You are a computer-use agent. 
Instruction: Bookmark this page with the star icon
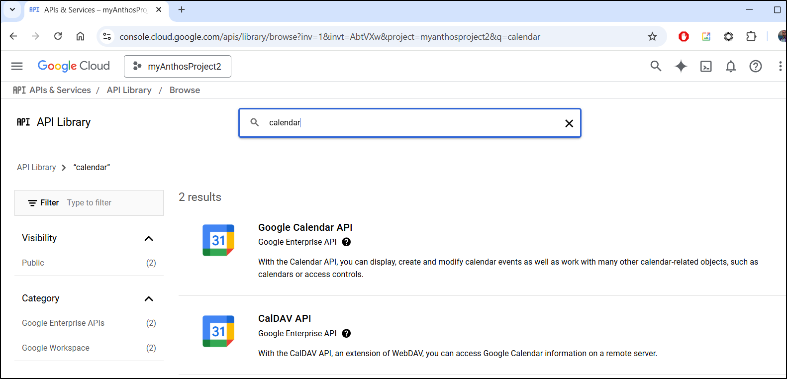(652, 36)
